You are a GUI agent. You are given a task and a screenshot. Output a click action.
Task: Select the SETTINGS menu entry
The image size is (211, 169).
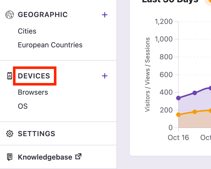coord(36,133)
